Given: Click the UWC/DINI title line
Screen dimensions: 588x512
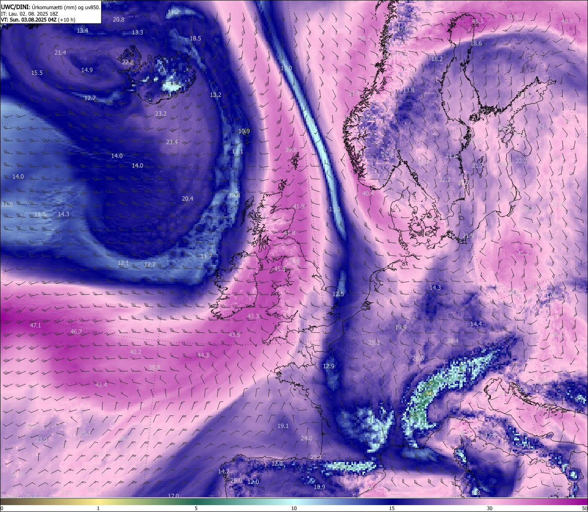Looking at the screenshot, I should [x=51, y=7].
